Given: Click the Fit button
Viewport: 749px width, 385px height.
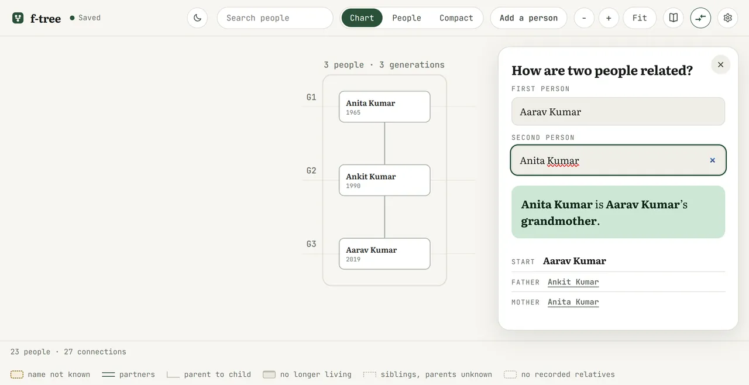Looking at the screenshot, I should 640,18.
